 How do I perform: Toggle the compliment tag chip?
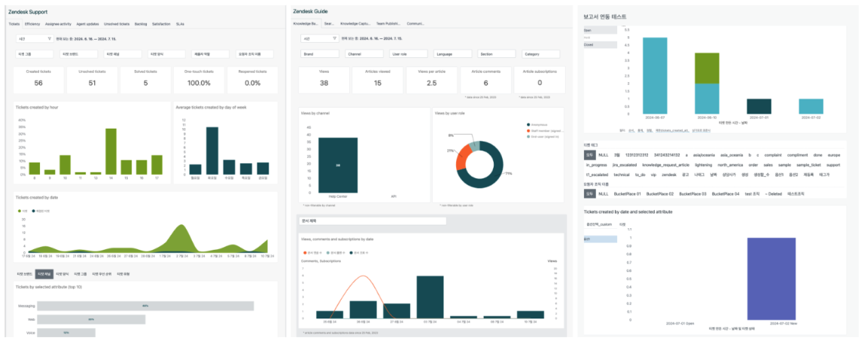pos(799,156)
